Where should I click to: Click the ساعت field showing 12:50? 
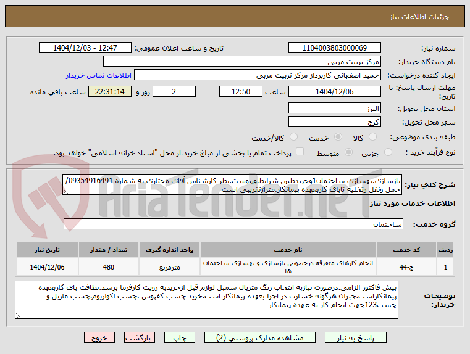point(241,91)
